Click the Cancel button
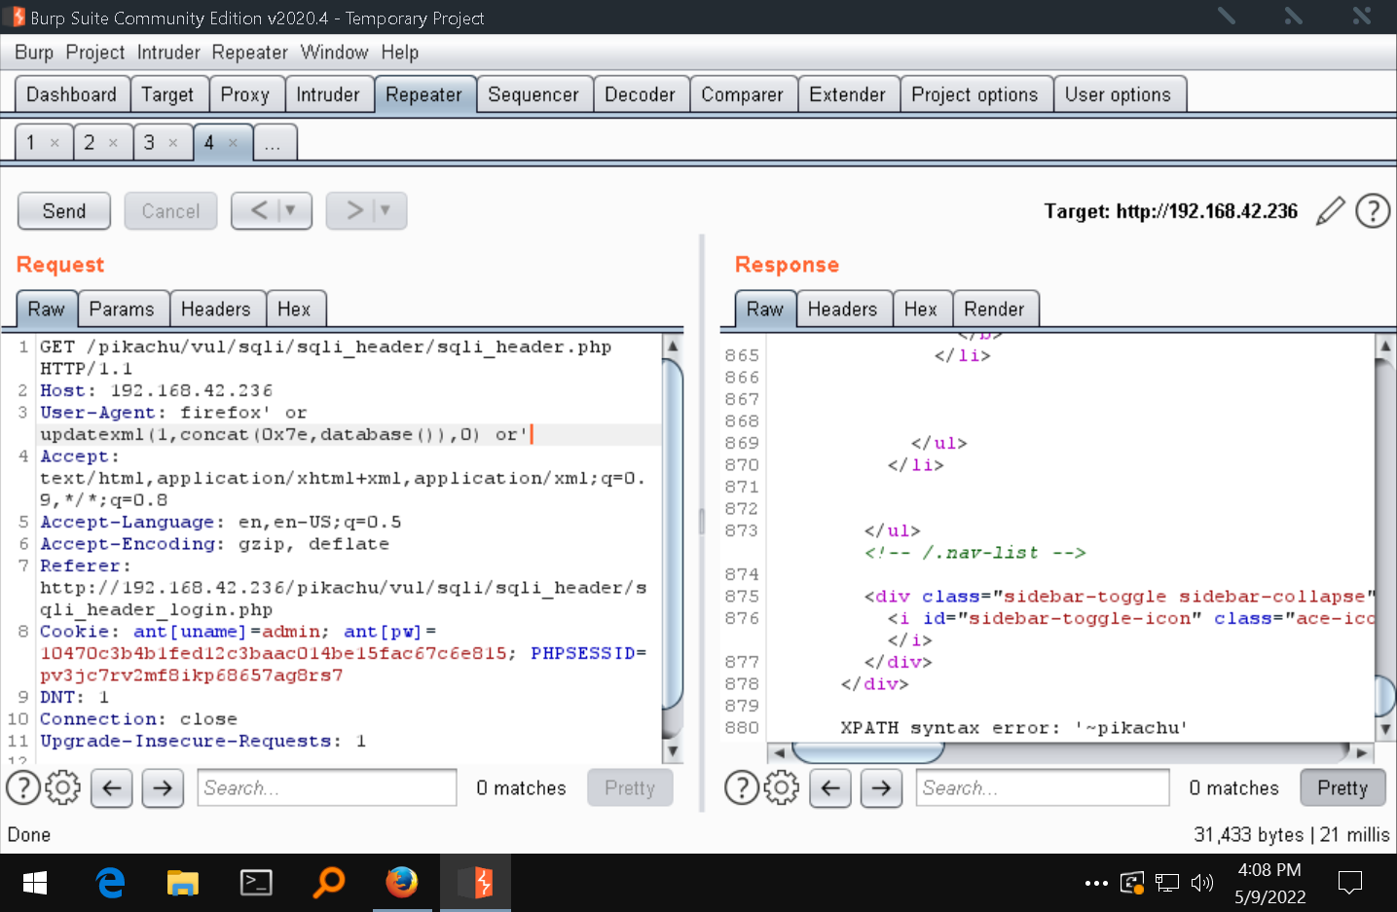1397x912 pixels. click(x=170, y=211)
